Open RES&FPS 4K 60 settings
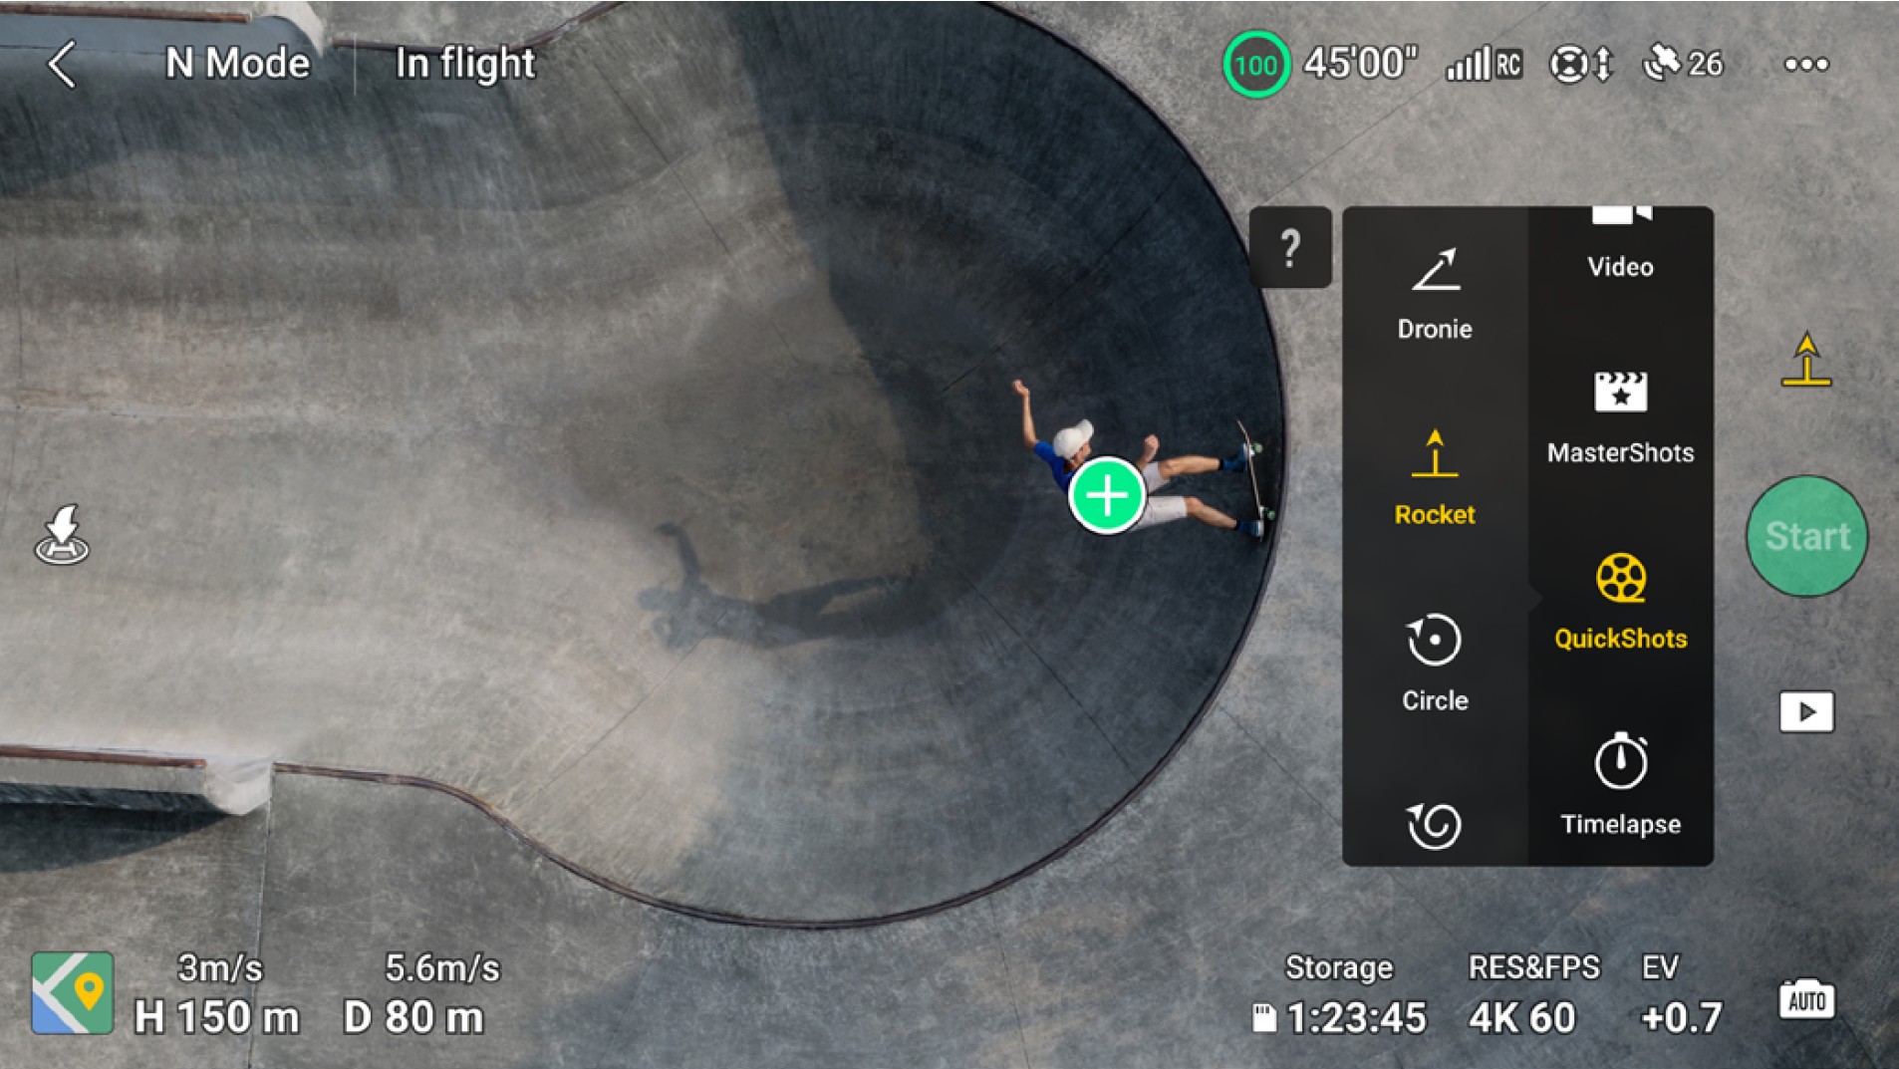Image resolution: width=1899 pixels, height=1069 pixels. [x=1533, y=994]
